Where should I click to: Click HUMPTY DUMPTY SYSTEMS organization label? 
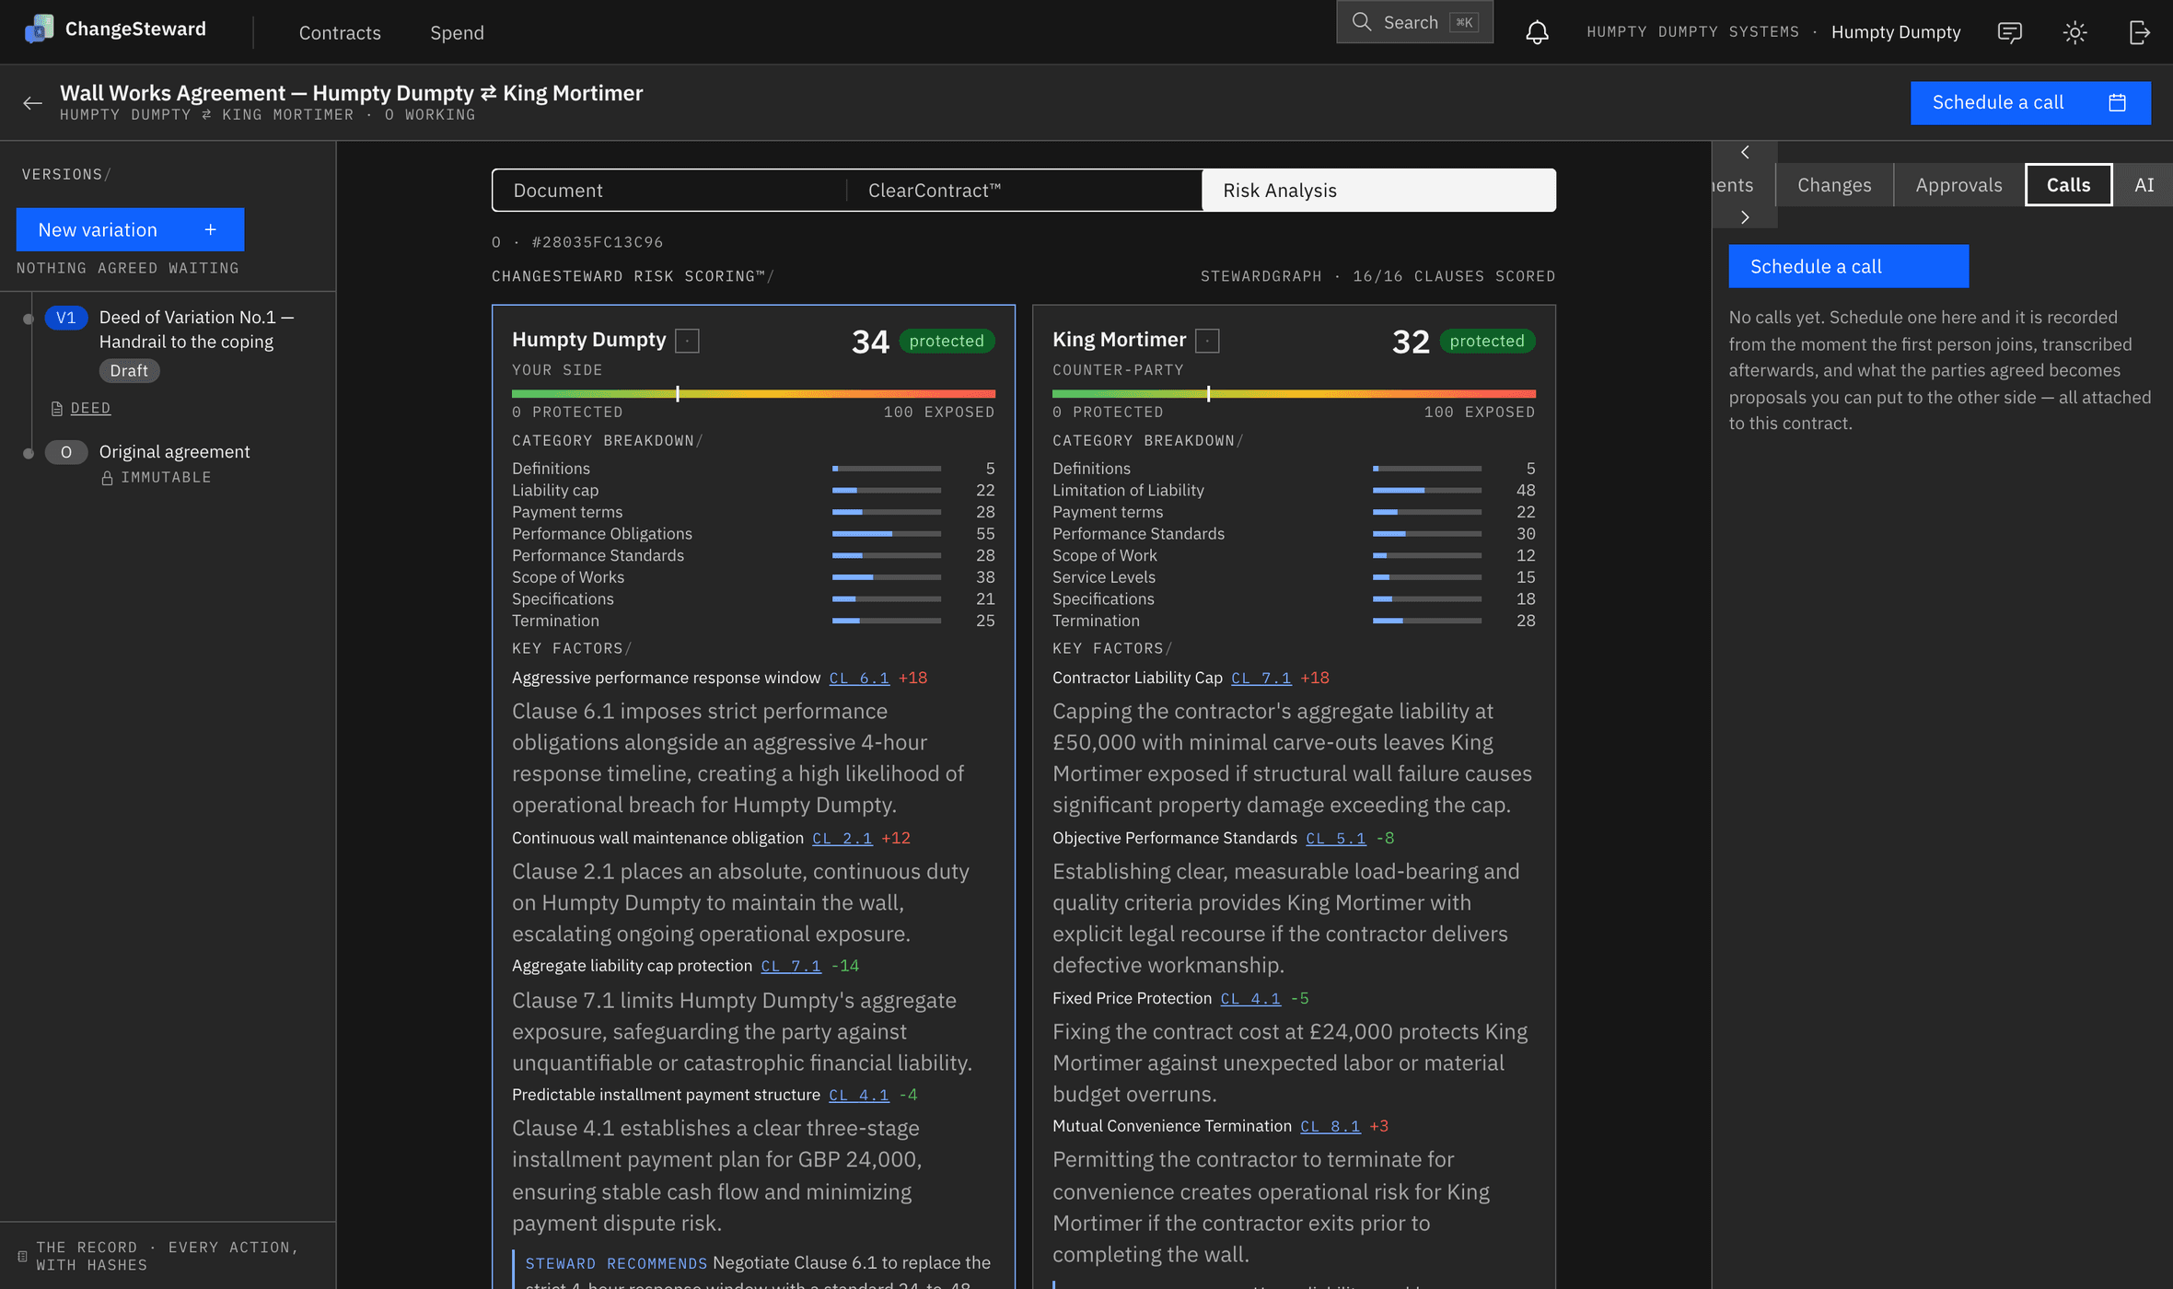1692,32
